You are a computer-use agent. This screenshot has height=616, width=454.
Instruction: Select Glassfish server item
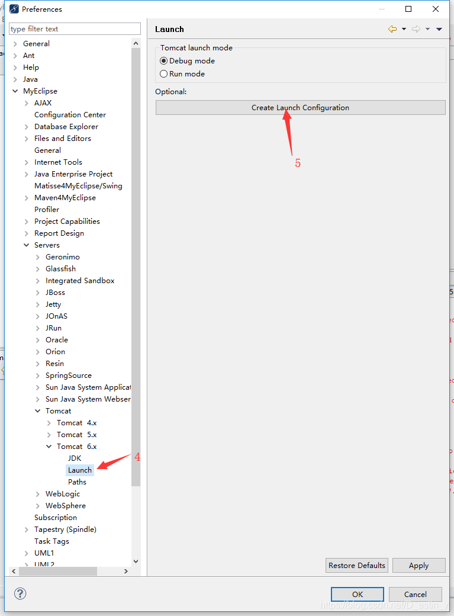[60, 269]
